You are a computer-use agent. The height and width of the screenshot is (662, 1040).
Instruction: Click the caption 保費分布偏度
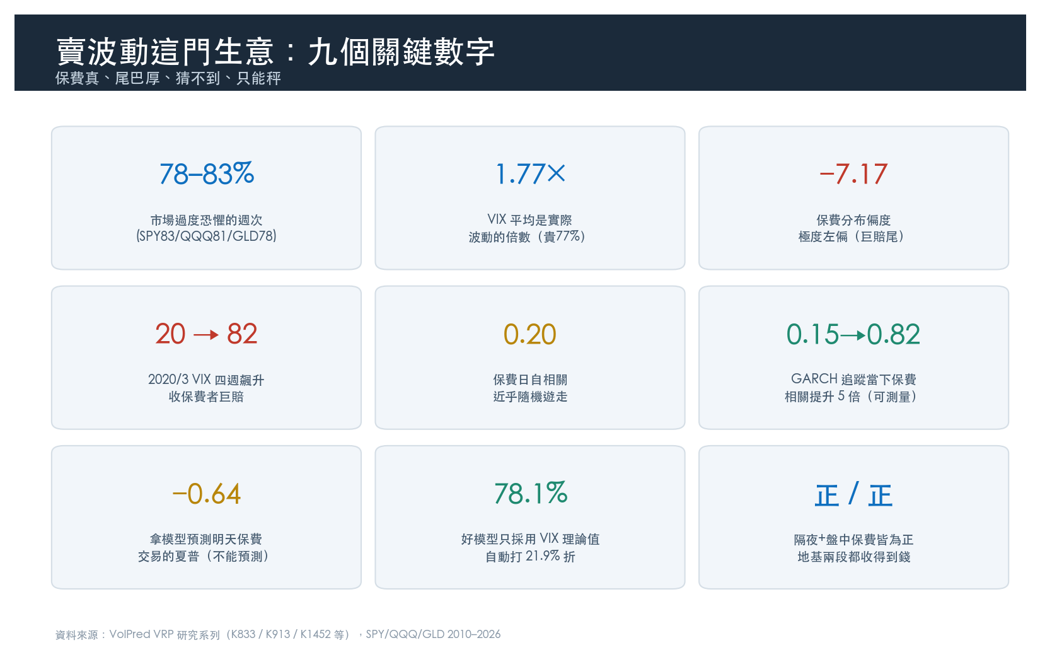coord(853,220)
